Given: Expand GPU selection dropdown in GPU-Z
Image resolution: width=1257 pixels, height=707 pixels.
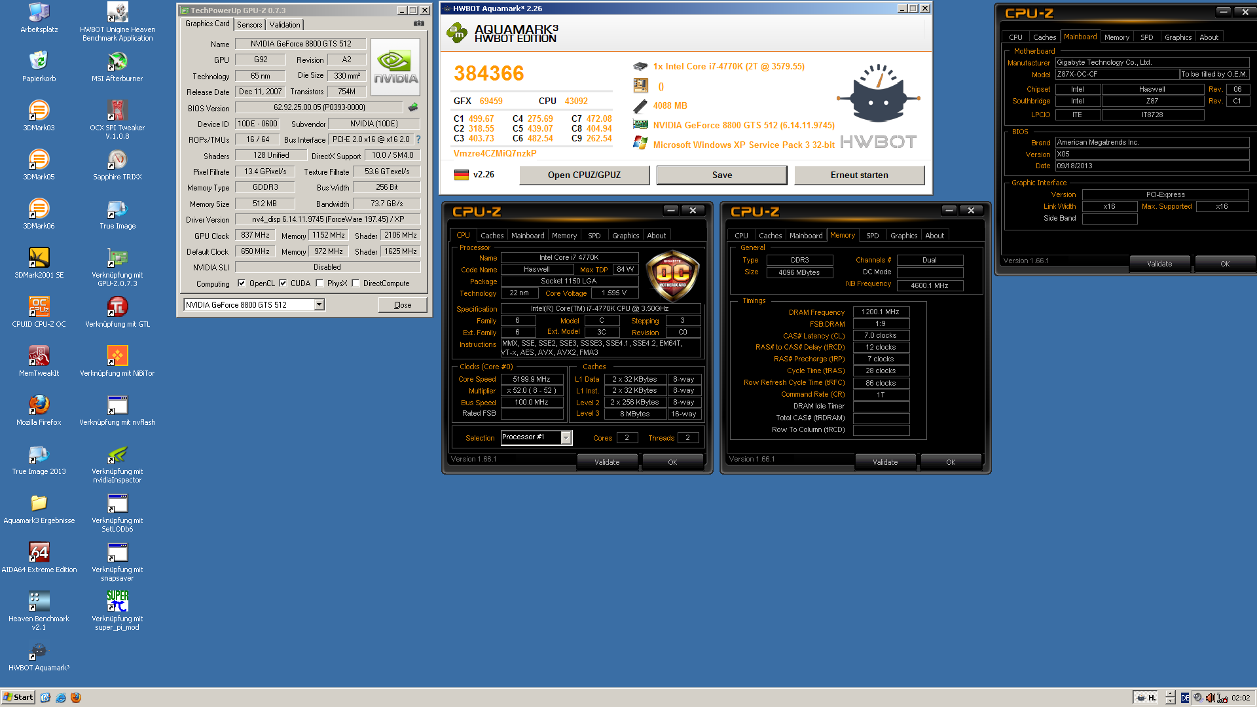Looking at the screenshot, I should pyautogui.click(x=319, y=305).
